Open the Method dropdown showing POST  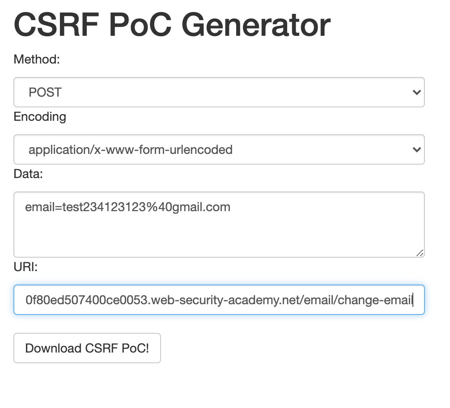pyautogui.click(x=219, y=92)
